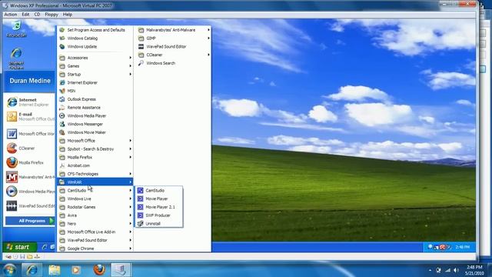Launch SWF Producer
The image size is (492, 277).
159,215
